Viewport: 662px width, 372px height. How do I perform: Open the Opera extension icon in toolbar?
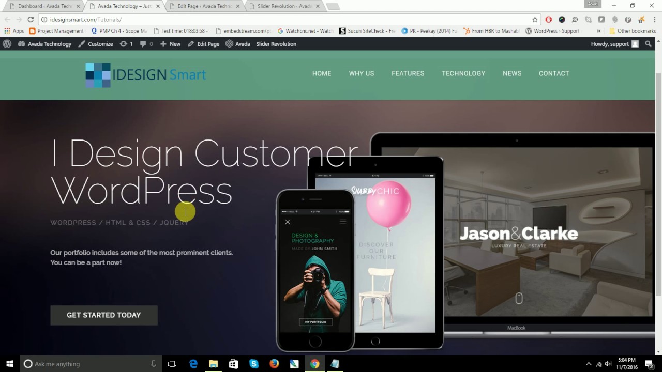tap(548, 19)
